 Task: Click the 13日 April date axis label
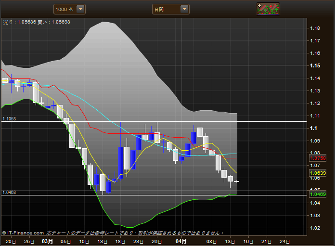click(x=230, y=242)
